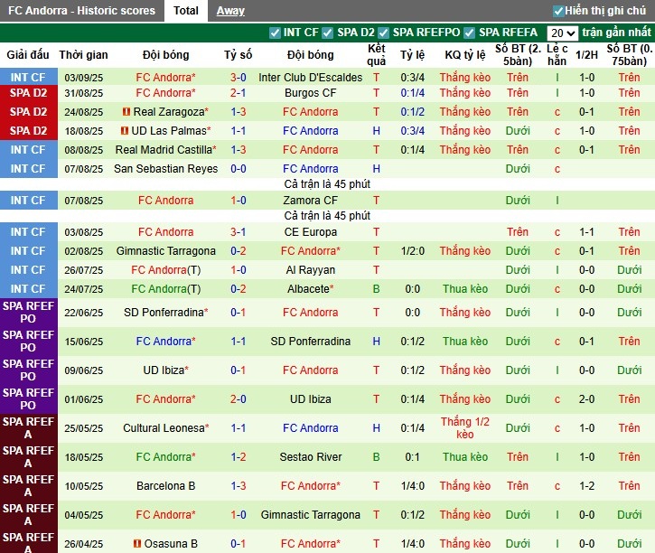Uncheck the 'Hiển thị ghi chú' checkbox
This screenshot has width=655, height=553.
coord(558,12)
